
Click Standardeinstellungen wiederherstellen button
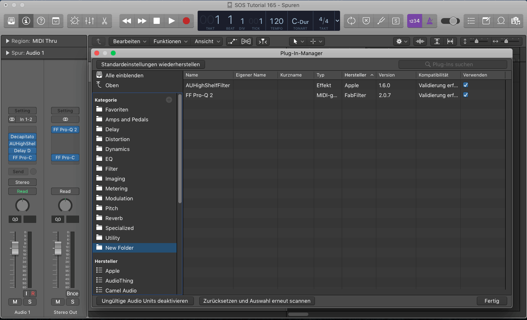150,65
